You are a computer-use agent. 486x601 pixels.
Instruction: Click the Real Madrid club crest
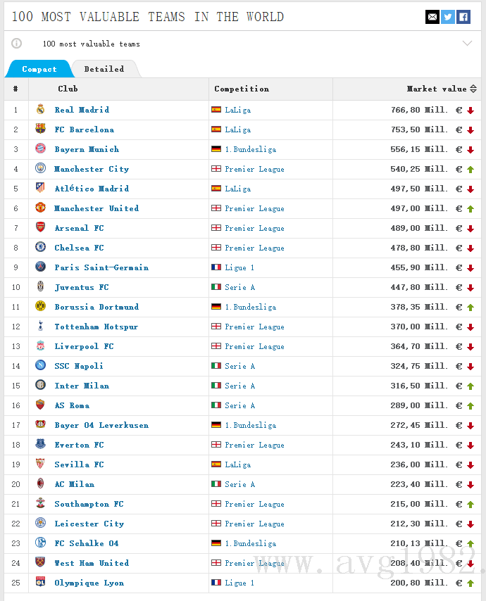click(40, 110)
